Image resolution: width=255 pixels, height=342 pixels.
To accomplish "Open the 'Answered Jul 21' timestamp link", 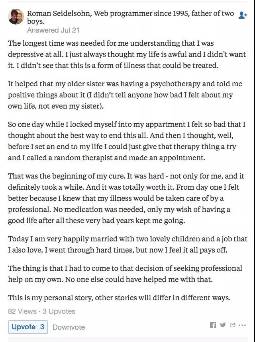I will (53, 30).
